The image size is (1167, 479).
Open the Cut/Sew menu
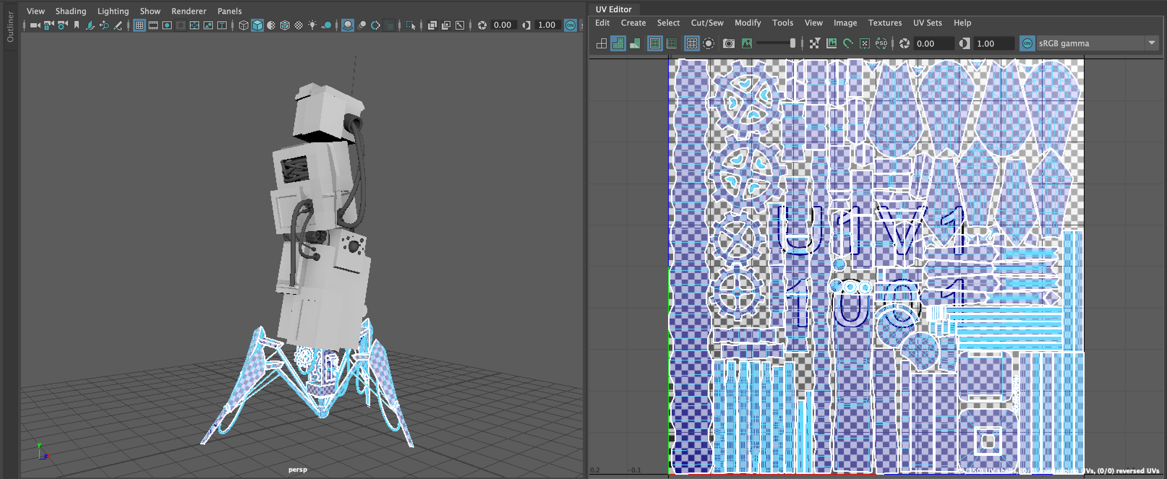707,23
